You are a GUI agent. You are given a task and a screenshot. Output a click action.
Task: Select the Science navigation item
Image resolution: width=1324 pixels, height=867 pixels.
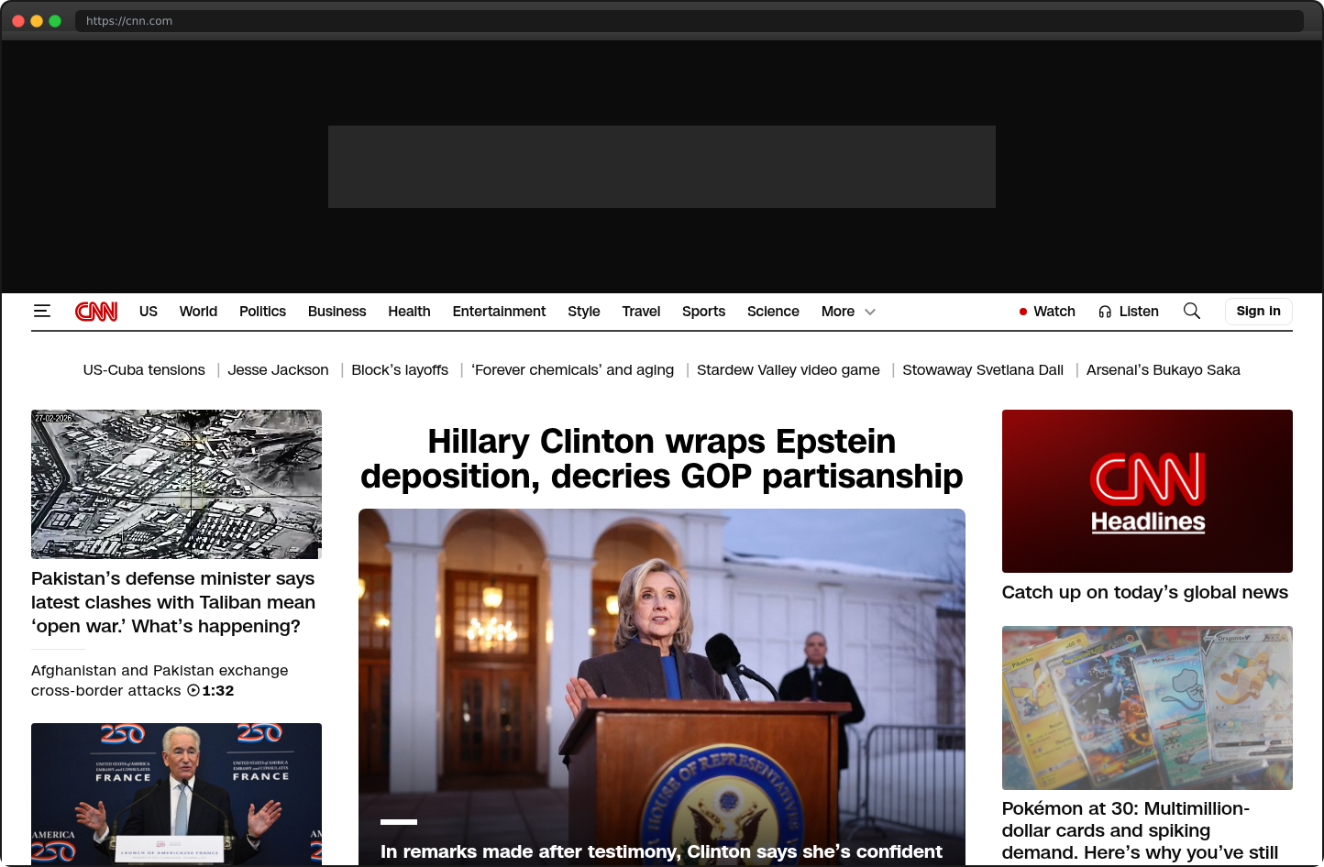click(773, 312)
